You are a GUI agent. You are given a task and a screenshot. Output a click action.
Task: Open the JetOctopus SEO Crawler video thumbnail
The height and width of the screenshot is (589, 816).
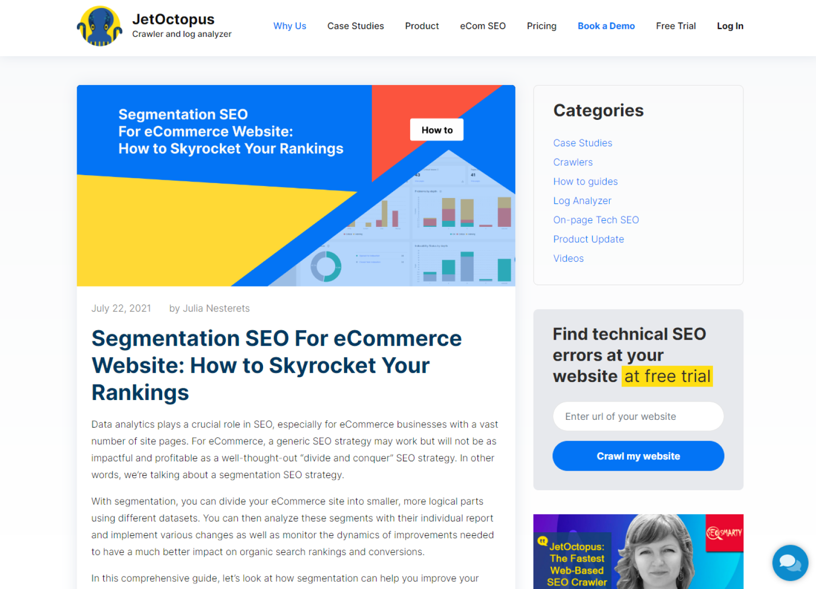point(638,552)
